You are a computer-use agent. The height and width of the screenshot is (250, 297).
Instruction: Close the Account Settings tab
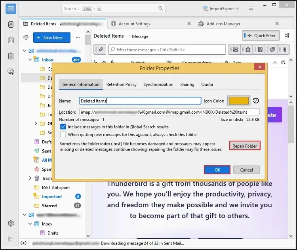pos(189,23)
